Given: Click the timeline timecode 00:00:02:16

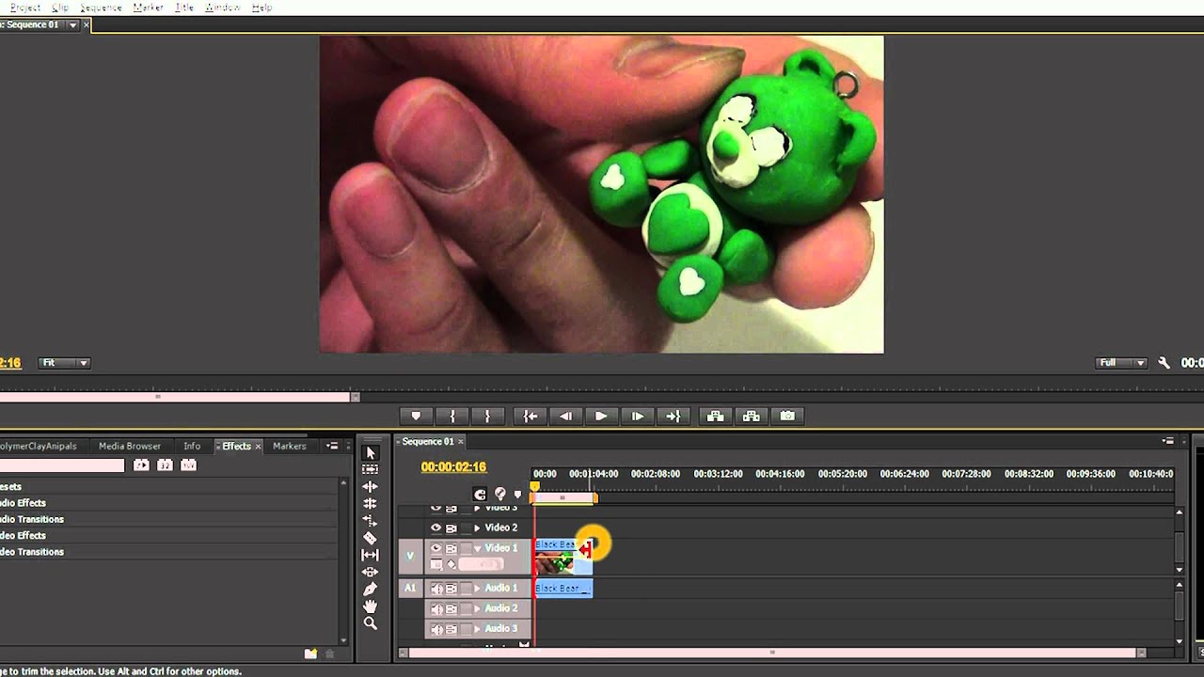Looking at the screenshot, I should click(453, 467).
